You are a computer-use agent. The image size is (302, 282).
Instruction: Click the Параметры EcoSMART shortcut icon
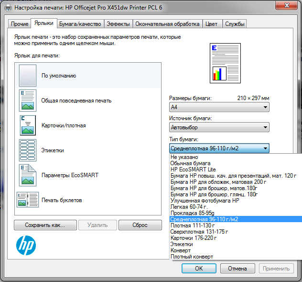point(28,175)
